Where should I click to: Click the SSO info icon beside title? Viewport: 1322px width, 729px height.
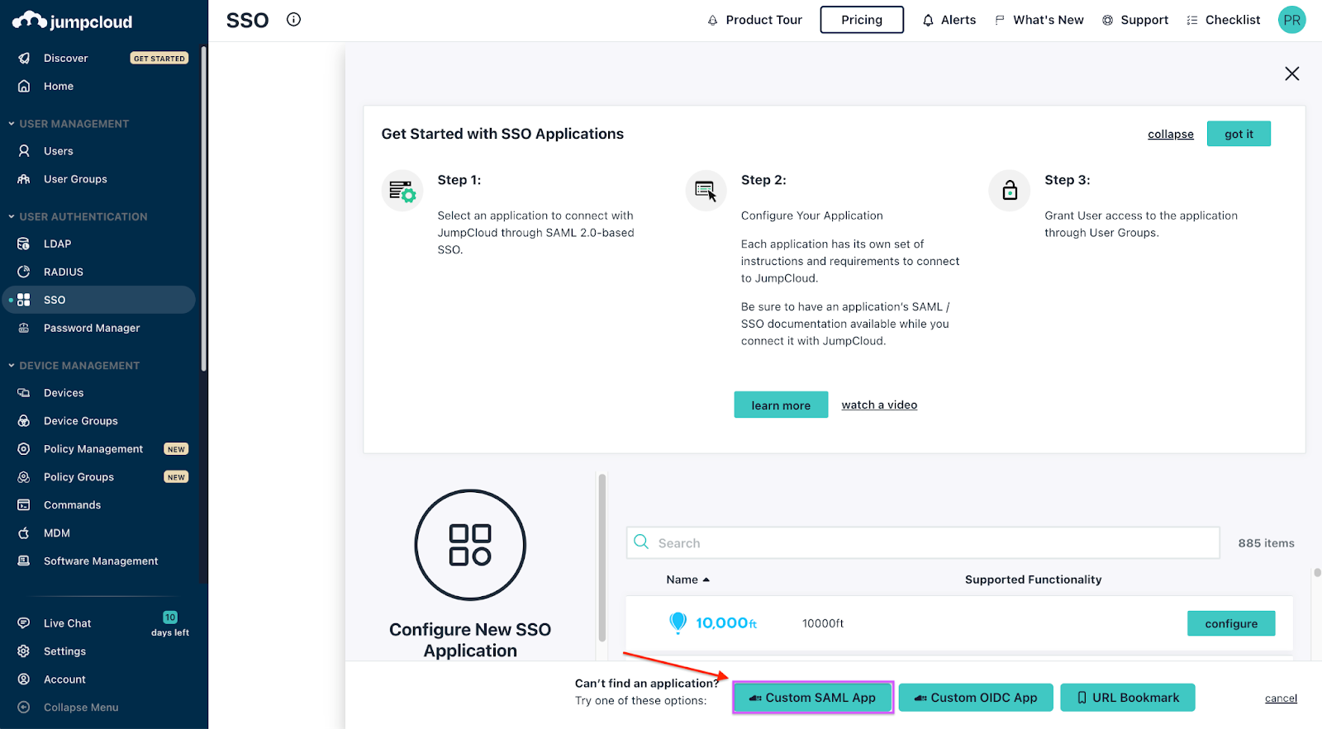click(x=293, y=20)
